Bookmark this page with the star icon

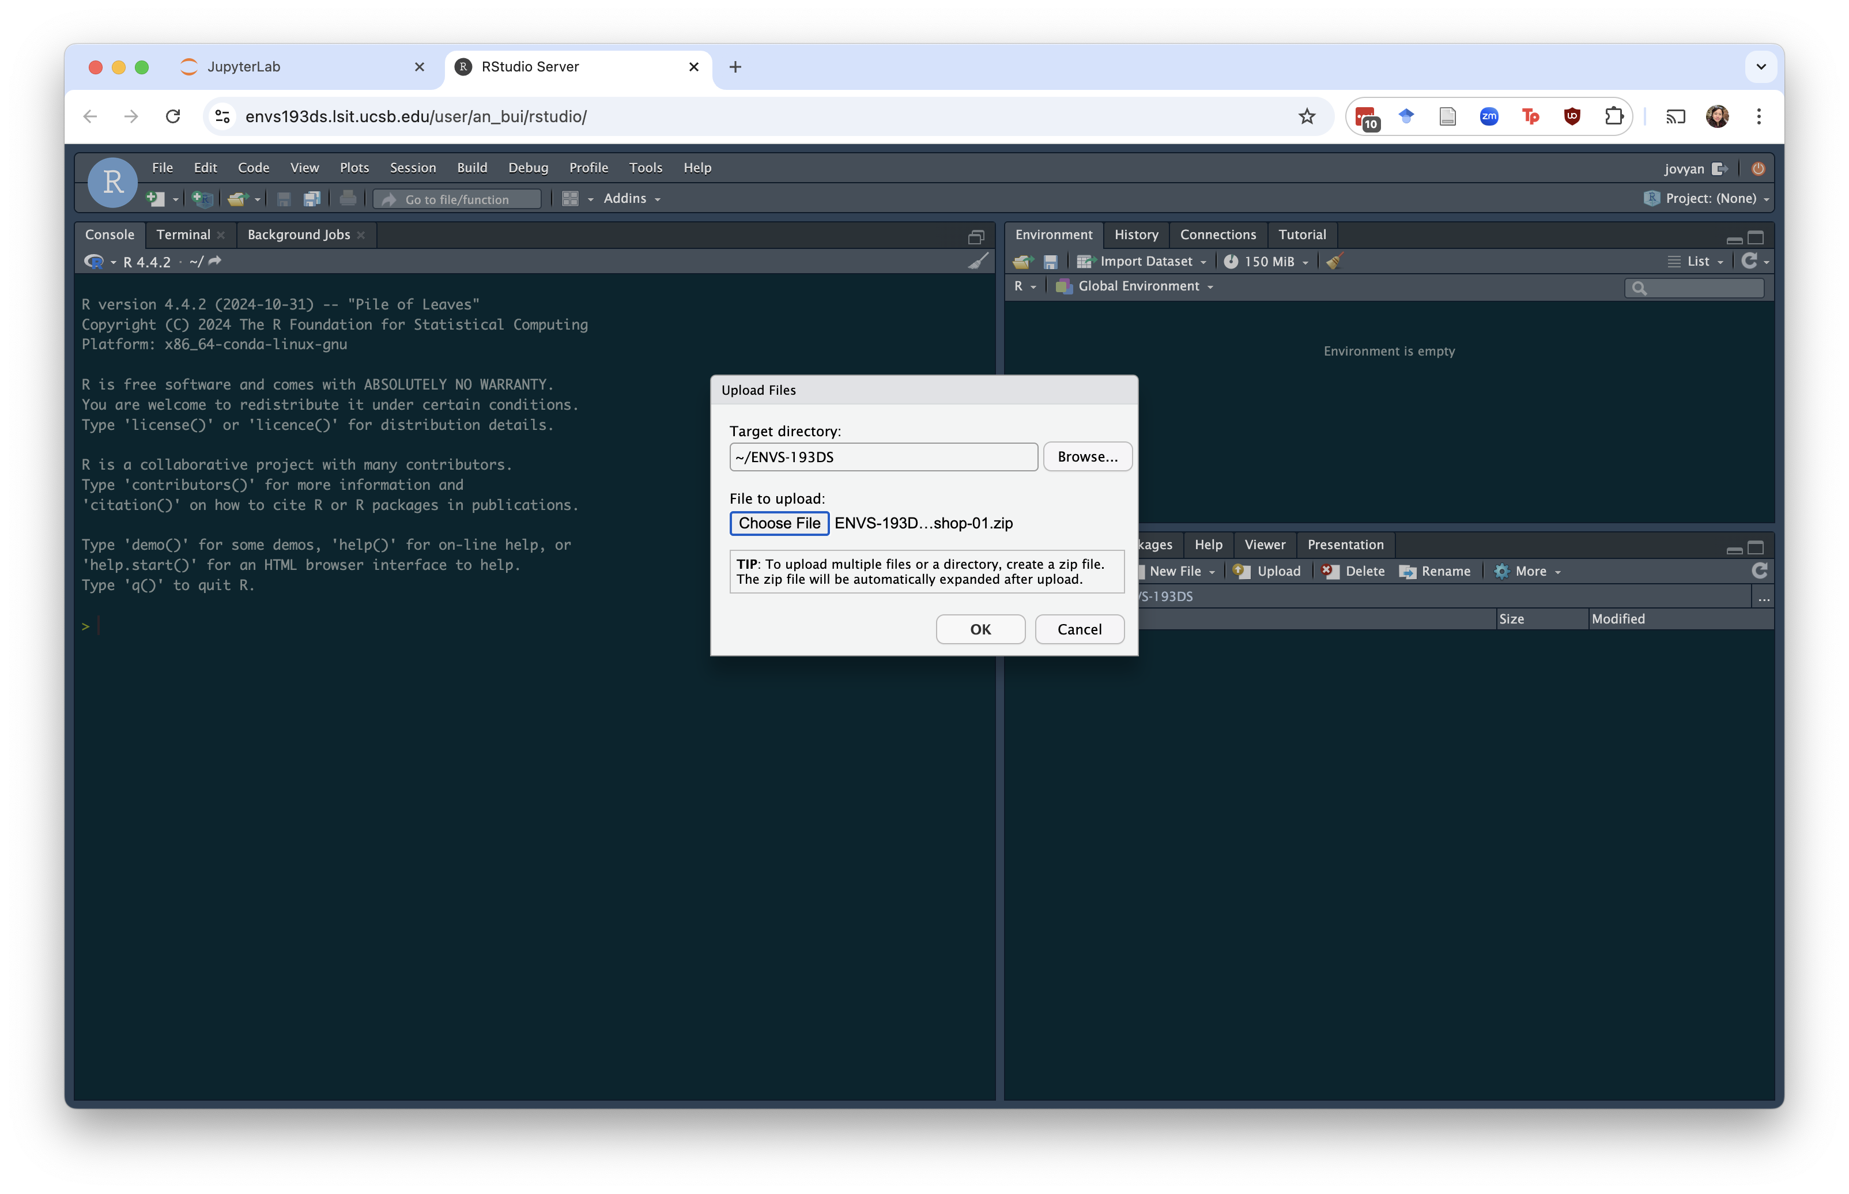(1307, 116)
